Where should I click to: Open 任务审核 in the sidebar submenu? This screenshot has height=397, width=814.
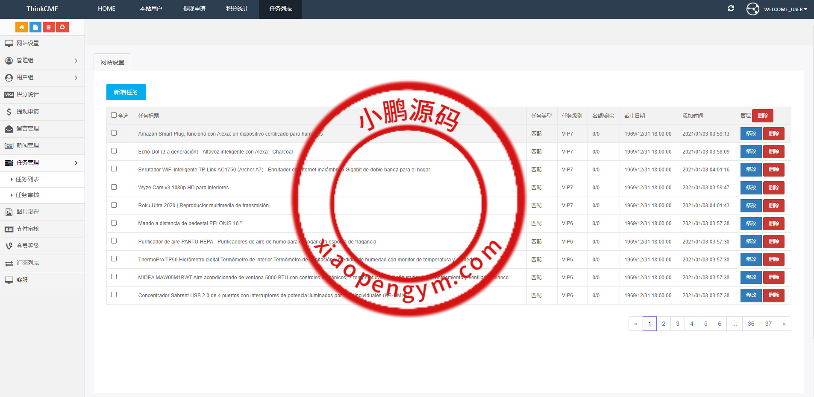pos(27,195)
